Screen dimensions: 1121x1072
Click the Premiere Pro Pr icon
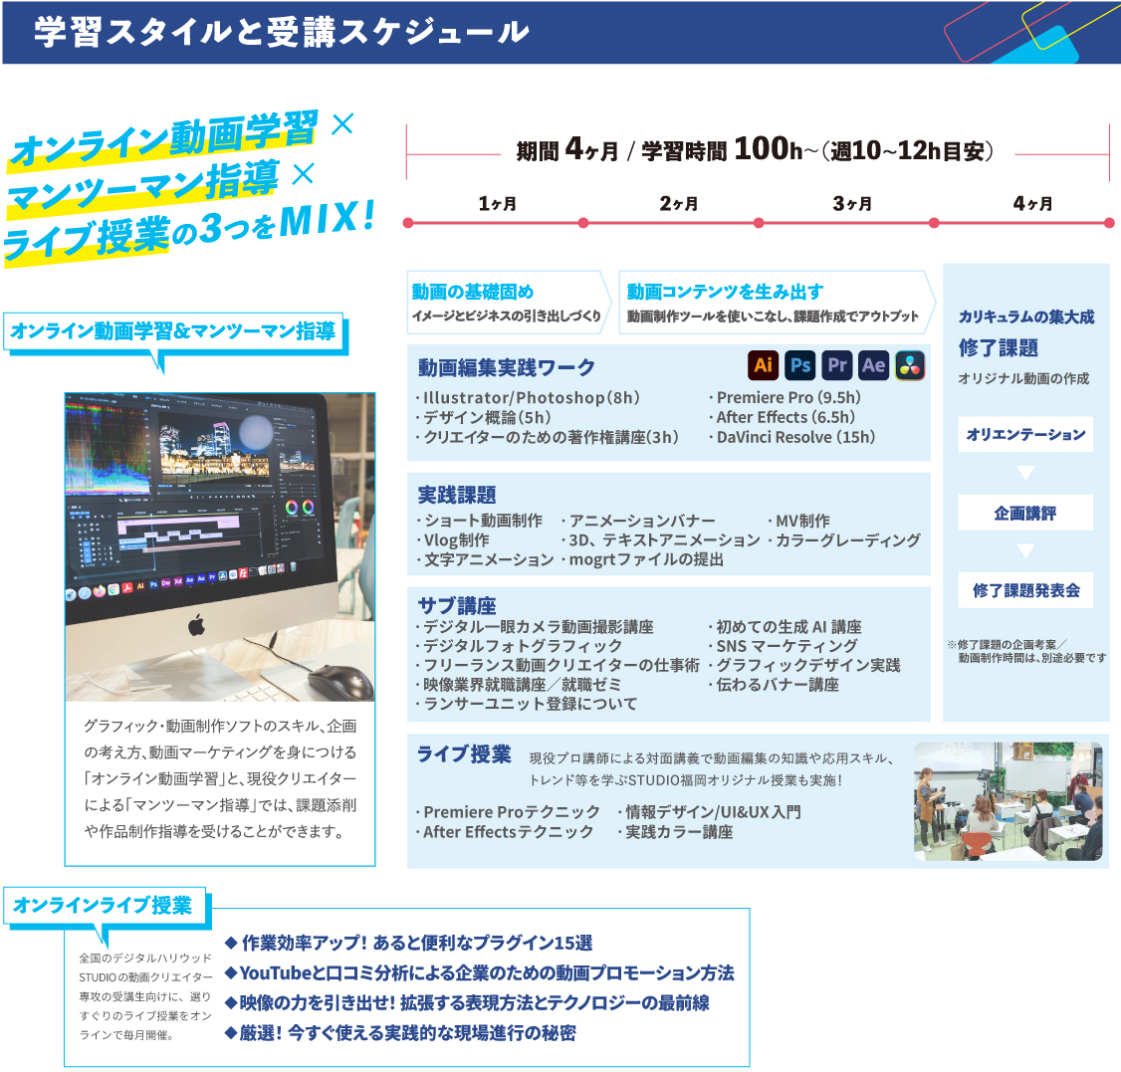click(837, 365)
